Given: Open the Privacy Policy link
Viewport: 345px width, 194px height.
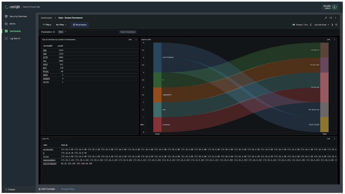Looking at the screenshot, I should (68, 189).
